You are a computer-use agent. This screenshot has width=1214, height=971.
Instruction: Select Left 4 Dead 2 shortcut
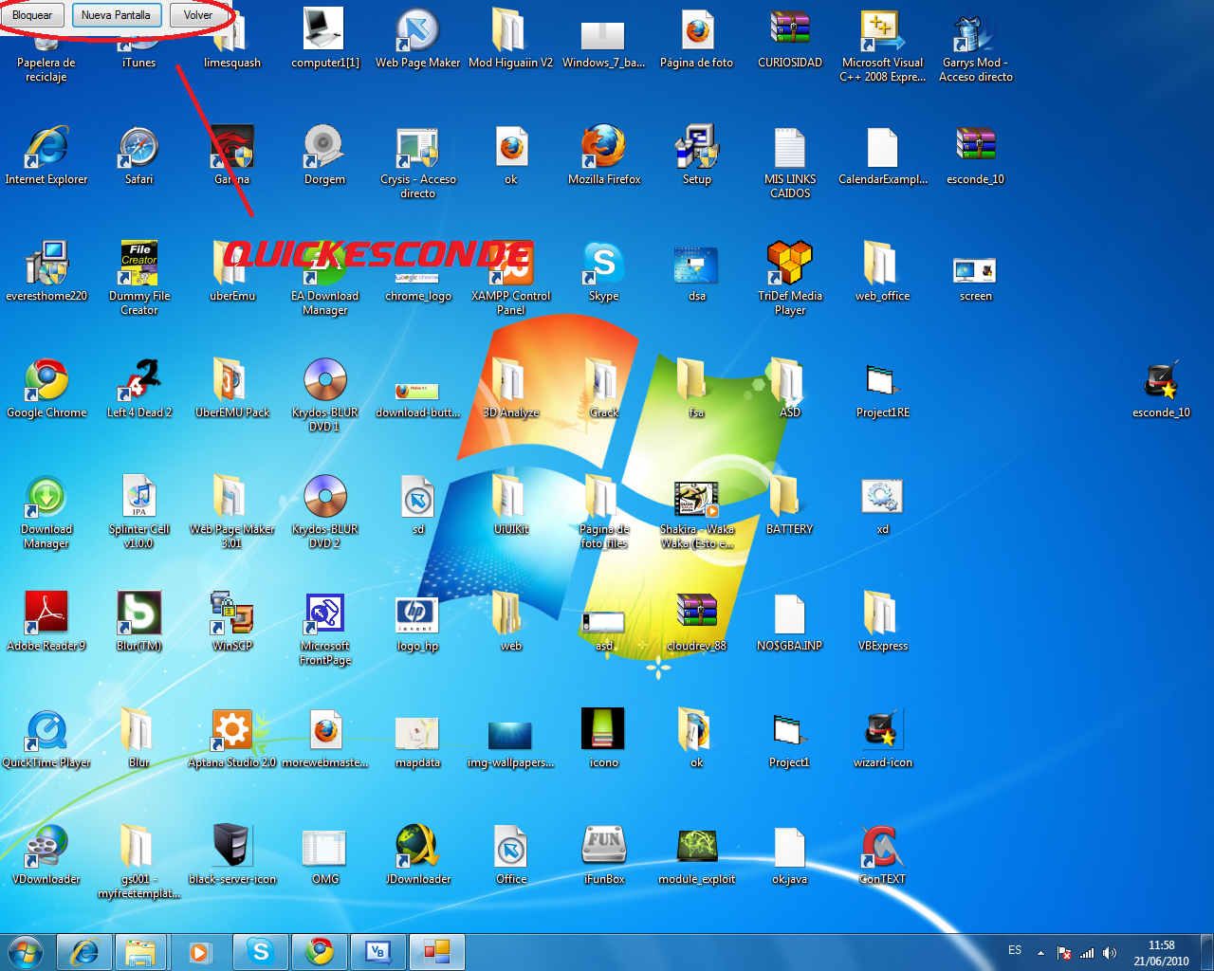(139, 390)
